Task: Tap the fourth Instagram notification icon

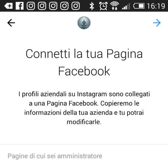Action: tap(64, 6)
